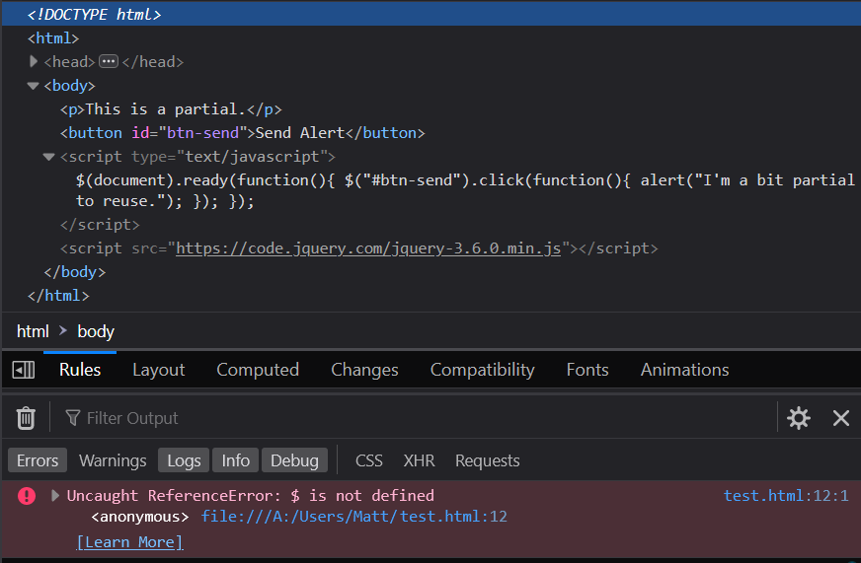The height and width of the screenshot is (563, 861).
Task: Click the Uncaught ReferenceError message text
Action: [251, 496]
